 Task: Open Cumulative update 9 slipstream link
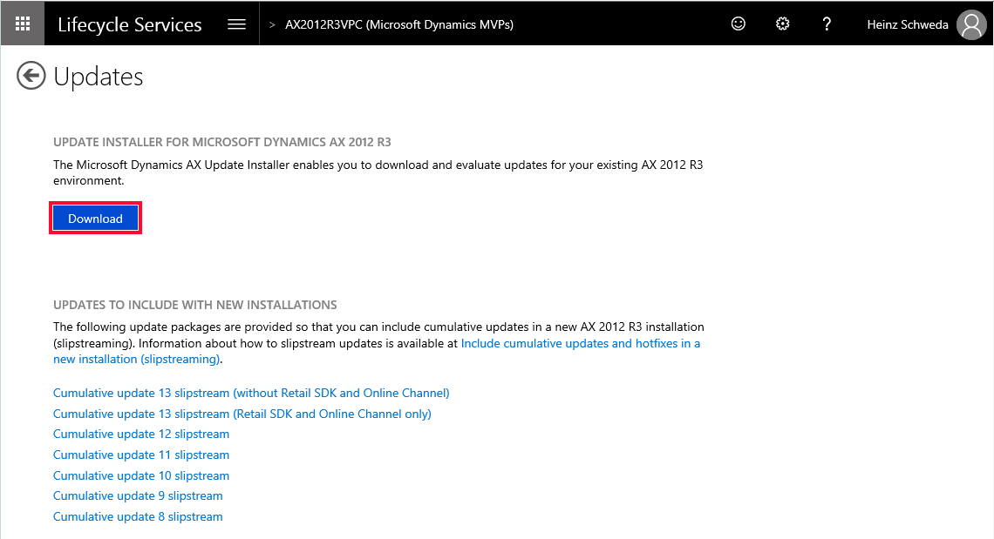coord(138,496)
